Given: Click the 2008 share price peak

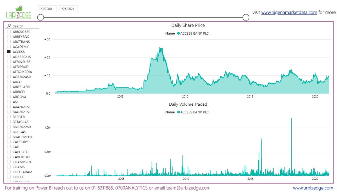Looking at the screenshot, I should [160, 48].
